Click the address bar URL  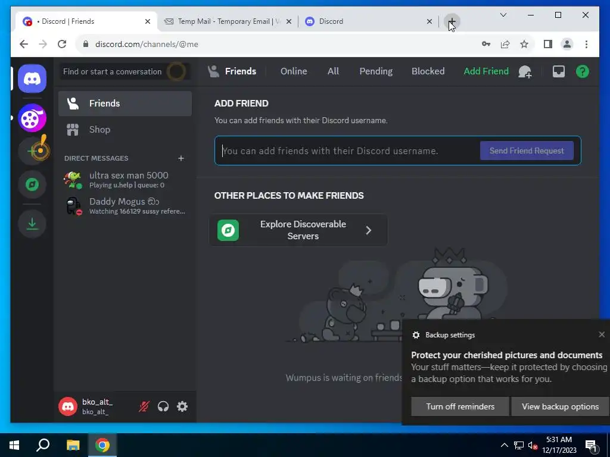click(x=147, y=44)
